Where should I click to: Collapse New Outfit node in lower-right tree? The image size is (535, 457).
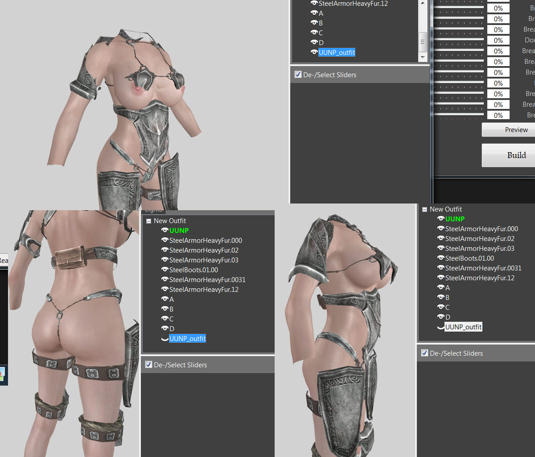coord(424,209)
